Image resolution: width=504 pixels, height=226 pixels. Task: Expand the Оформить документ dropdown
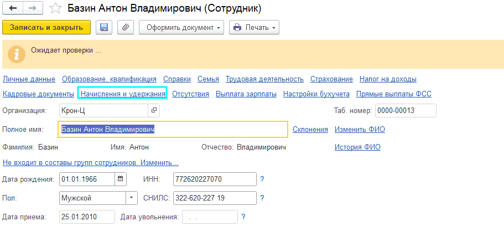click(x=181, y=27)
